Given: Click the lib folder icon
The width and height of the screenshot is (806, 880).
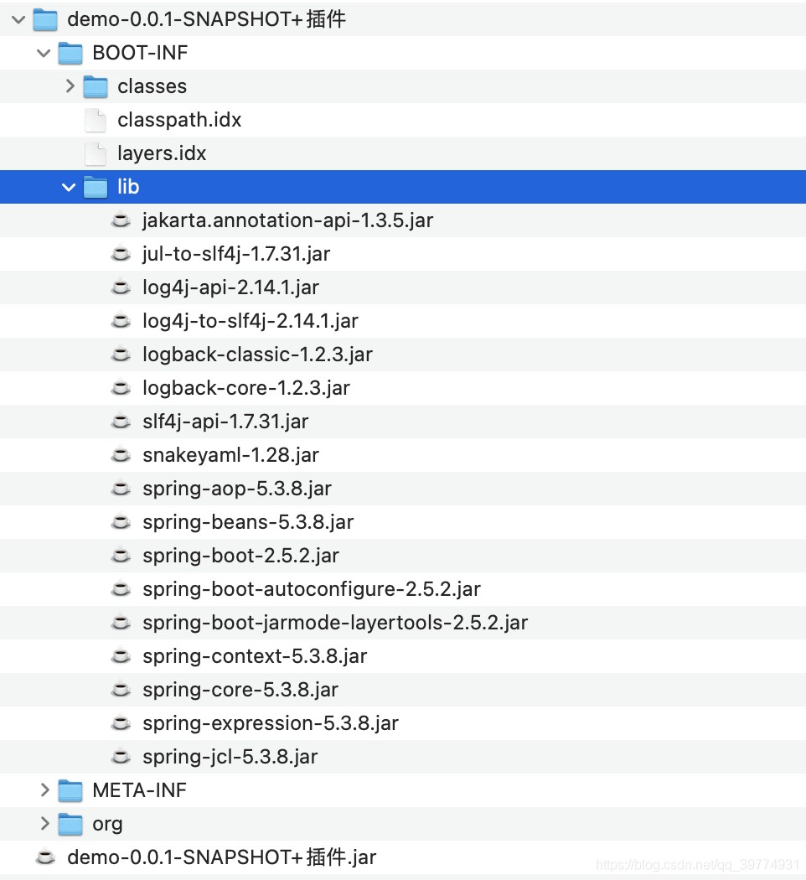Looking at the screenshot, I should click(x=96, y=187).
